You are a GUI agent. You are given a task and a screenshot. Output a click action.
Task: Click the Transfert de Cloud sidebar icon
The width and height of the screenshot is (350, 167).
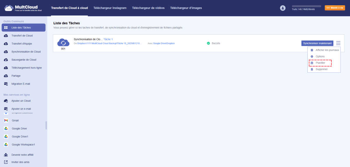pyautogui.click(x=6, y=36)
